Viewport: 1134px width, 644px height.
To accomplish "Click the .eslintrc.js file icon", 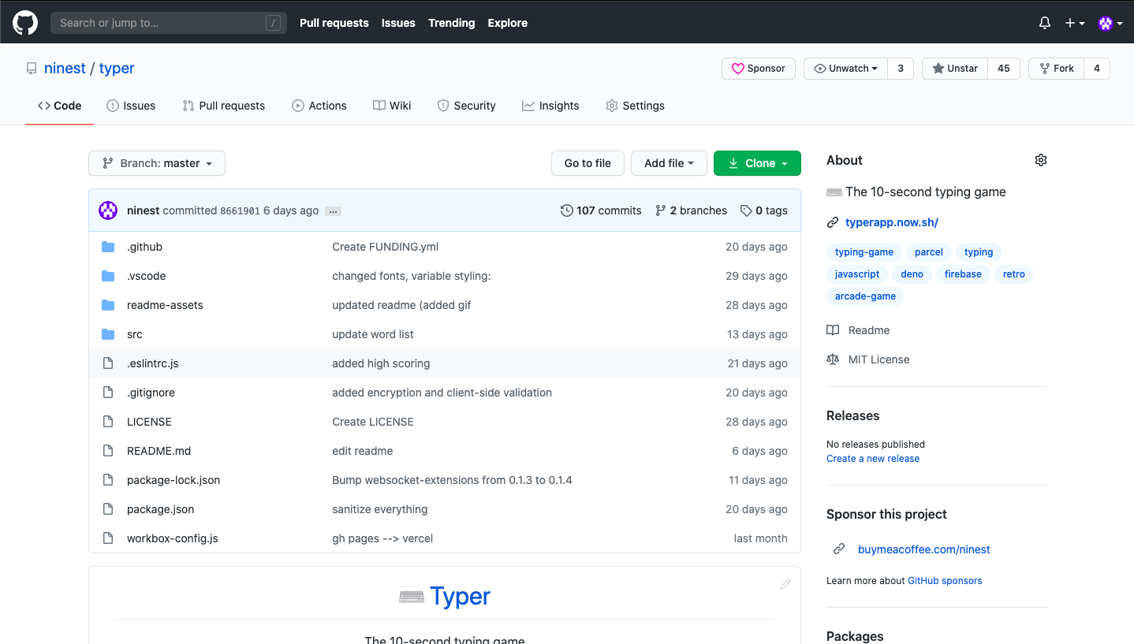I will (x=108, y=363).
